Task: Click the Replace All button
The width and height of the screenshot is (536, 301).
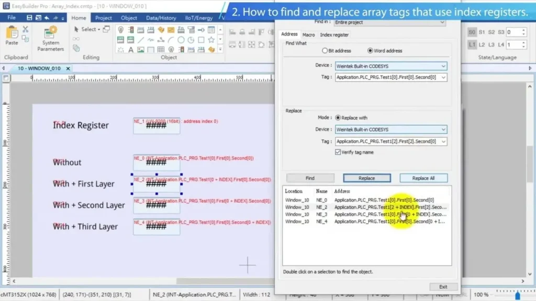Action: coord(423,178)
